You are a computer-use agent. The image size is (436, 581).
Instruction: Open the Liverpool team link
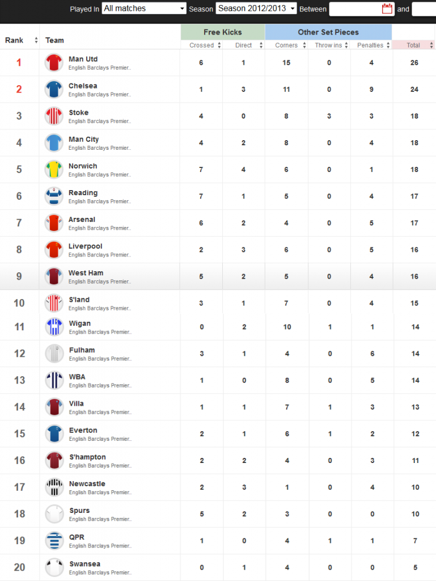[85, 246]
